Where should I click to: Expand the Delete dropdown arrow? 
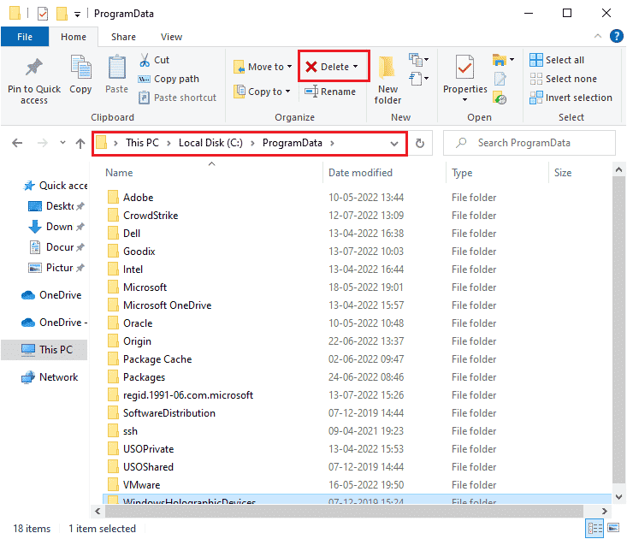coord(355,67)
